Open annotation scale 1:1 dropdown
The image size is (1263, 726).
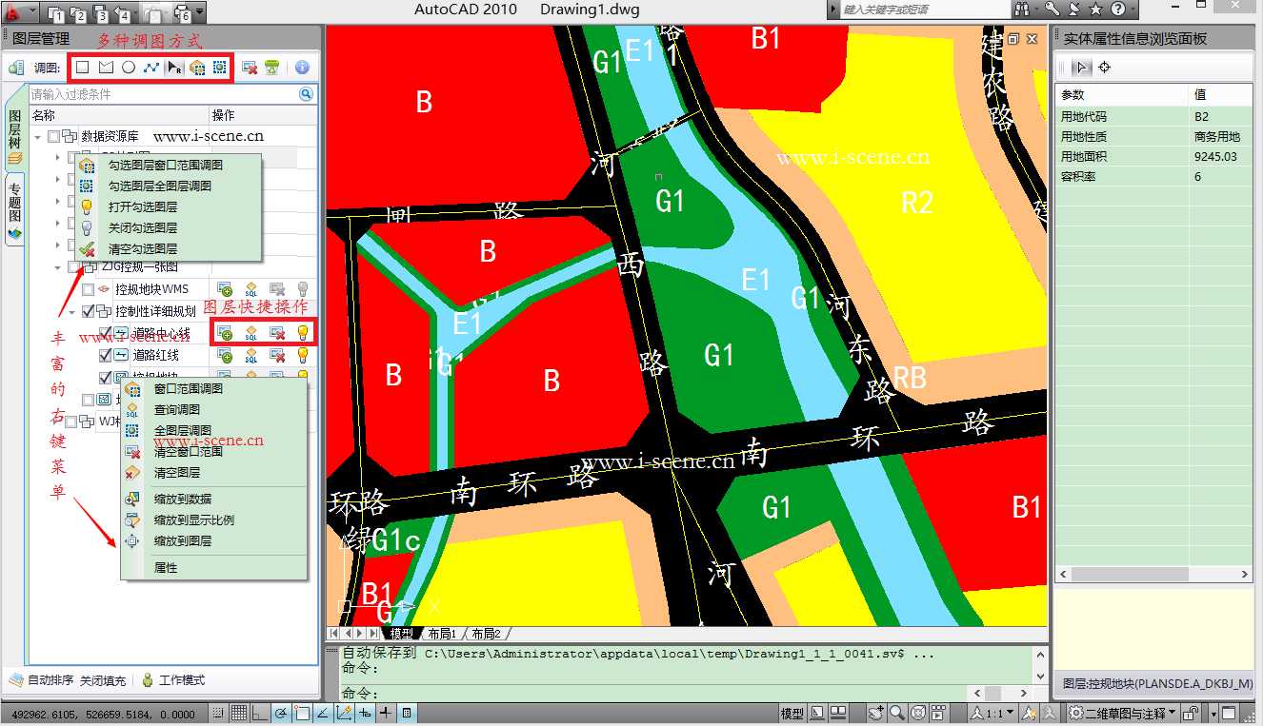pos(991,713)
